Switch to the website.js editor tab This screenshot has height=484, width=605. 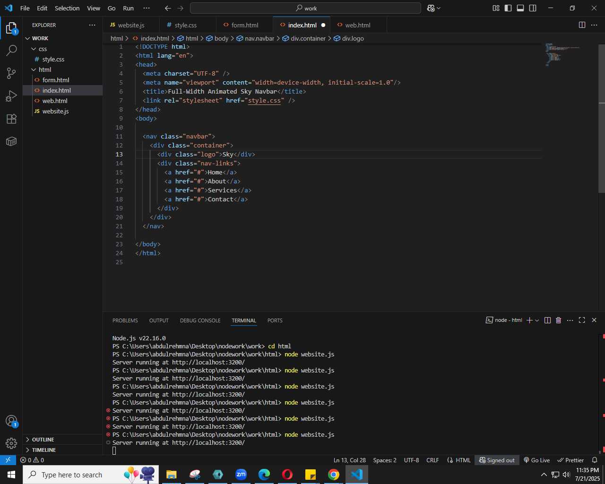point(131,25)
